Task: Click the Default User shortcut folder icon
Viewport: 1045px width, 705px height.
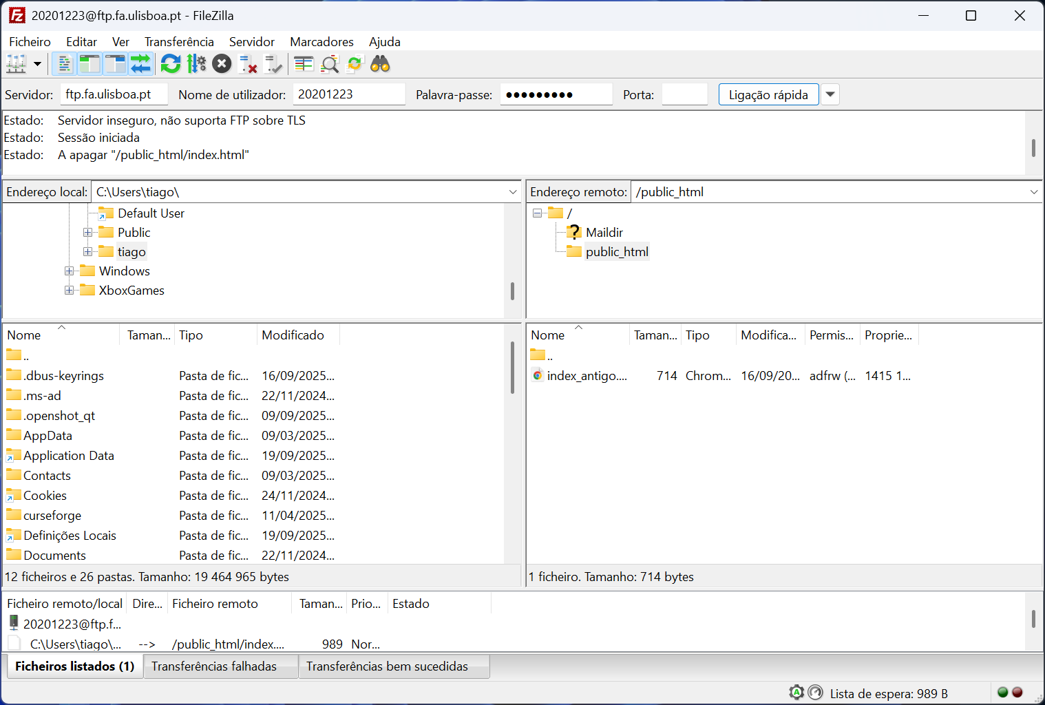Action: tap(105, 213)
